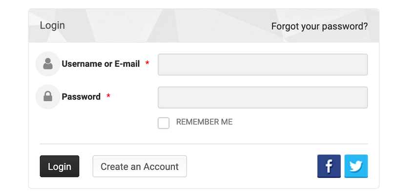Click the bold Password label
Image resolution: width=415 pixels, height=196 pixels.
tap(81, 97)
